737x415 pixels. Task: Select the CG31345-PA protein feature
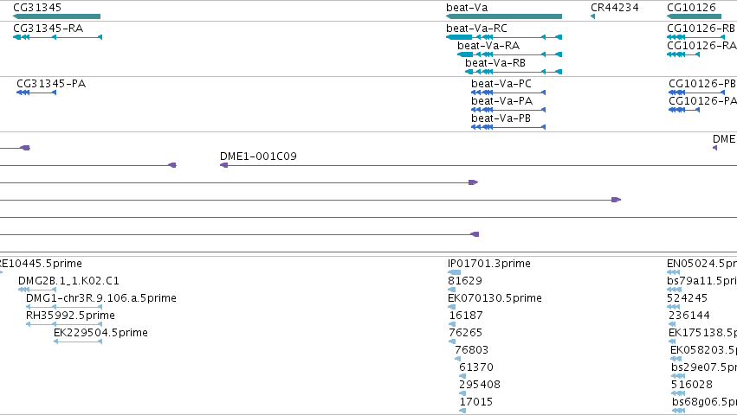(36, 93)
